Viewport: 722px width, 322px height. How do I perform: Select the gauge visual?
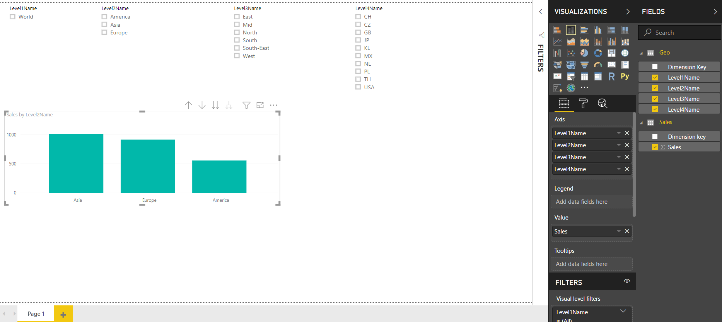(598, 65)
